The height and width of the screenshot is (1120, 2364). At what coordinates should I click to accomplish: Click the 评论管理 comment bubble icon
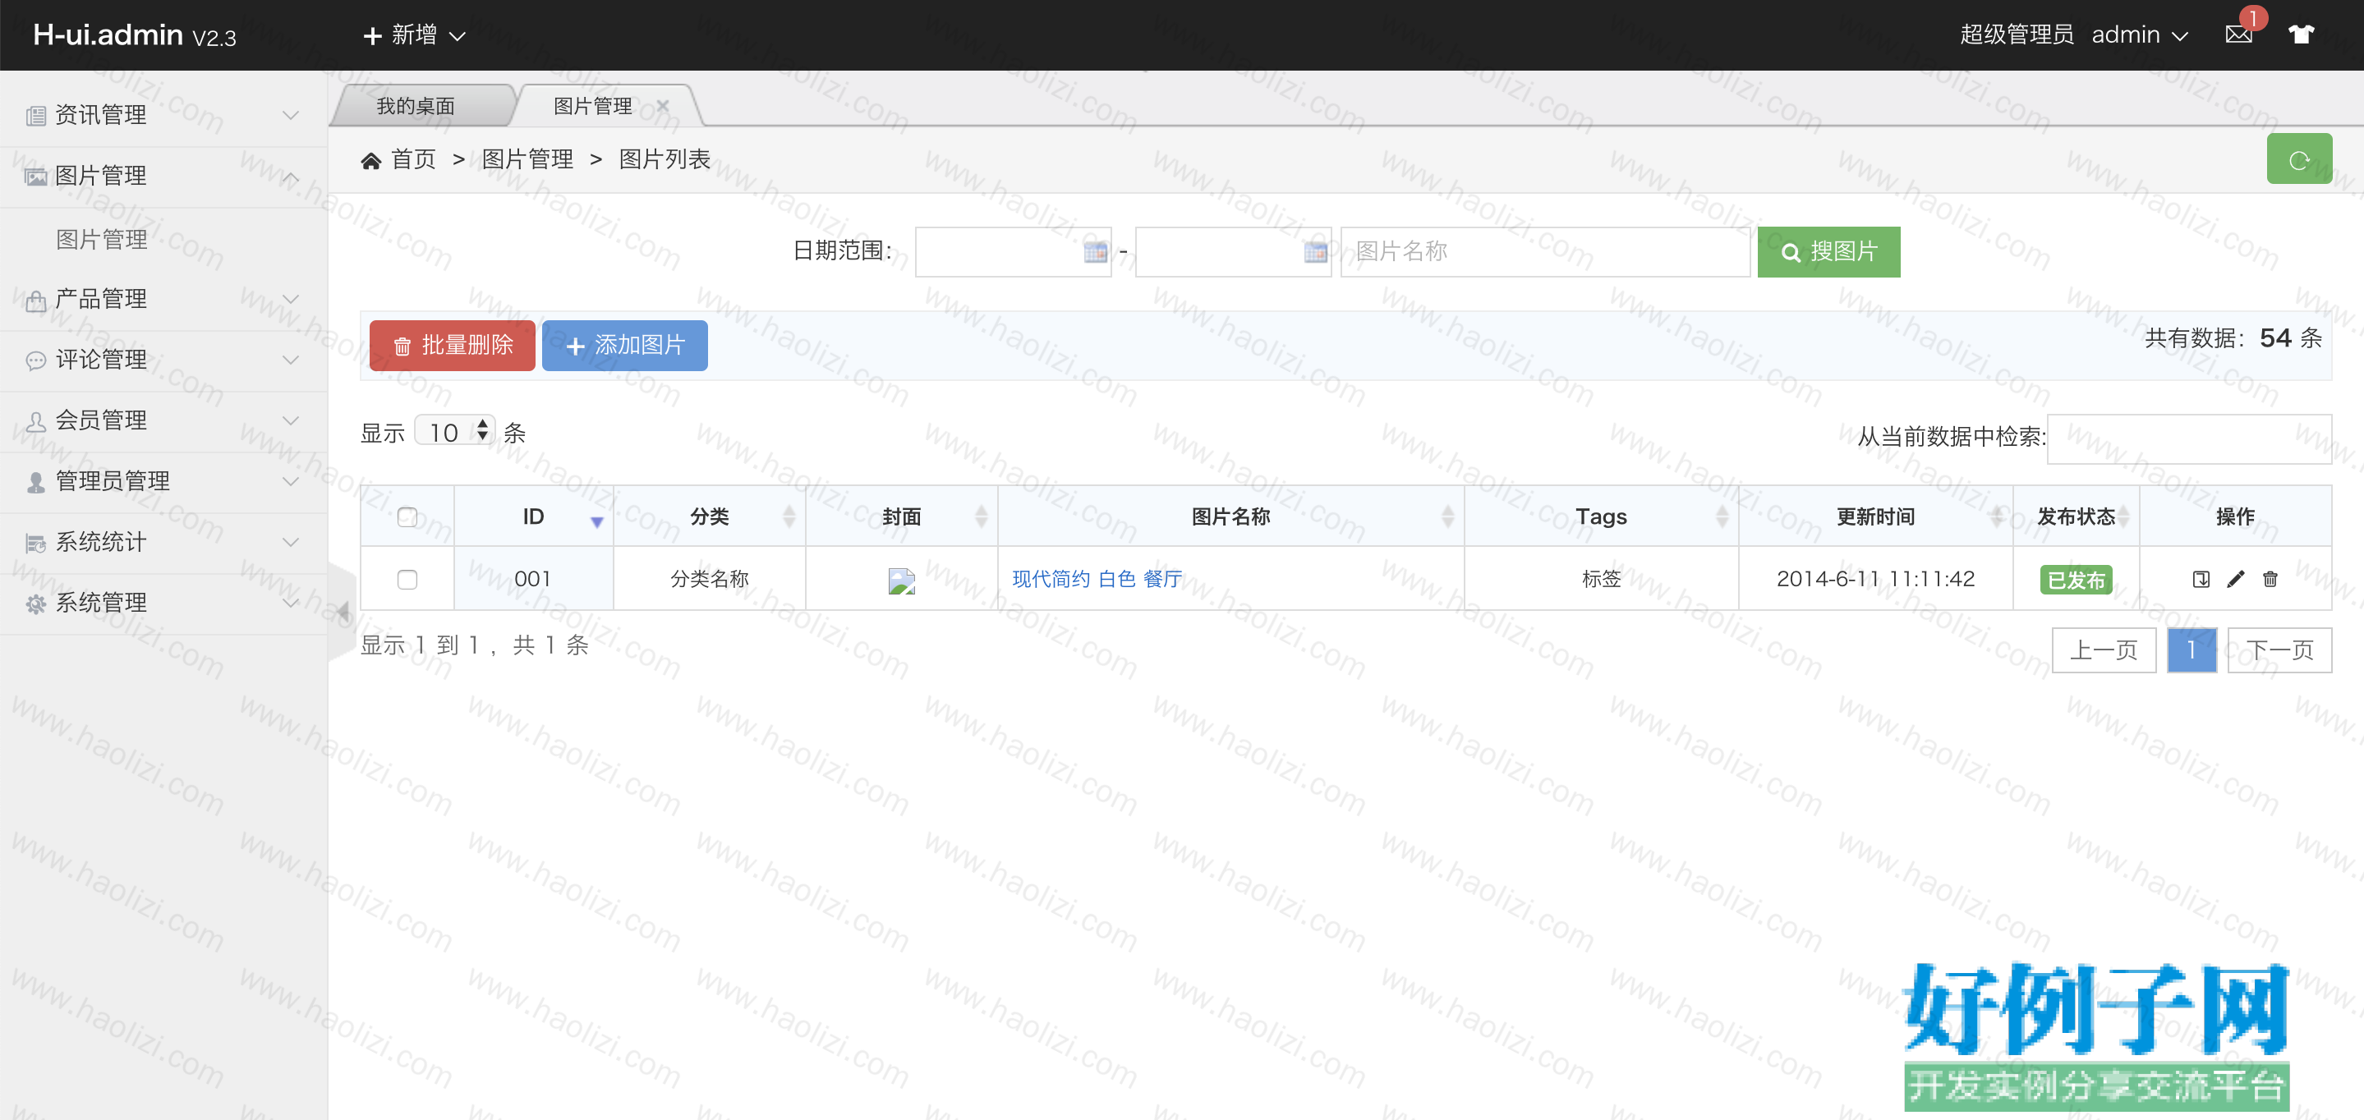(x=36, y=360)
